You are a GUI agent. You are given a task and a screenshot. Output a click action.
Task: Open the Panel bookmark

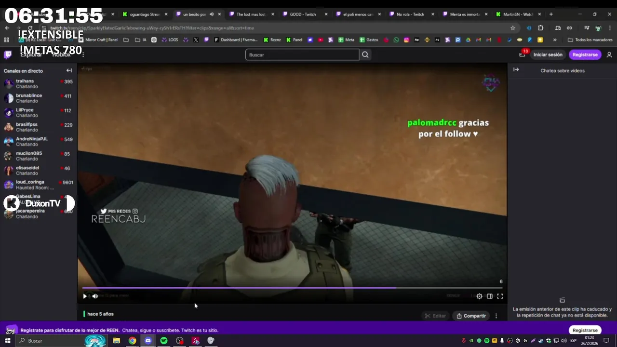coord(294,40)
